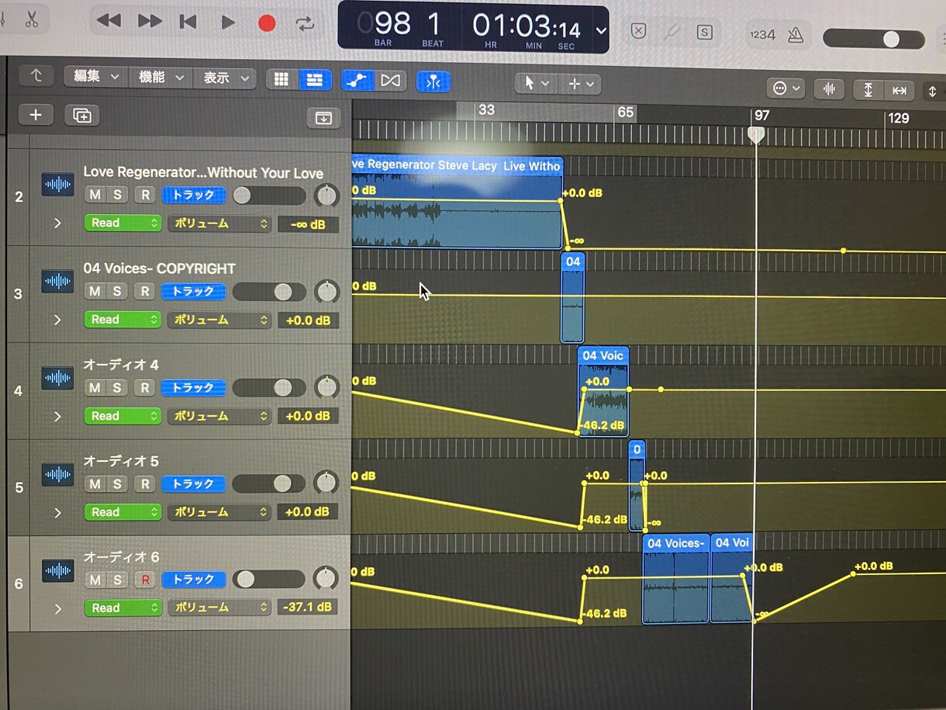Start playback with the play button
This screenshot has width=946, height=710.
click(227, 23)
